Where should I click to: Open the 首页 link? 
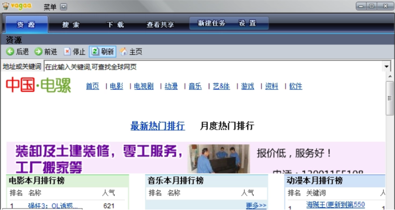tap(92, 86)
